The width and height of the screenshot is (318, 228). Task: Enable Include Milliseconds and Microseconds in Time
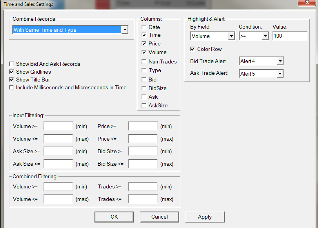[x=11, y=87]
